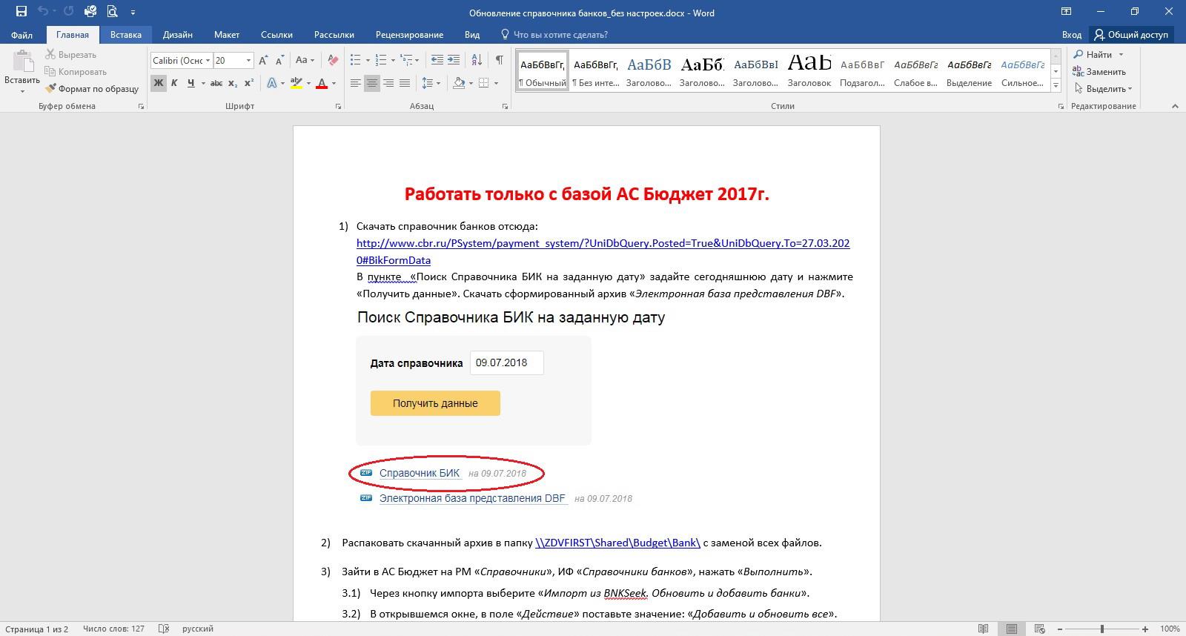Apply superscript x² formatting
This screenshot has height=636, width=1186.
point(249,83)
